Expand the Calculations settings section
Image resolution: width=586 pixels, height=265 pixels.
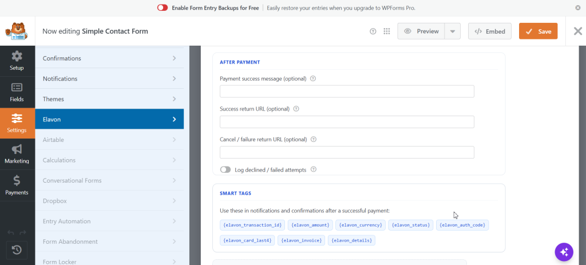pos(109,160)
